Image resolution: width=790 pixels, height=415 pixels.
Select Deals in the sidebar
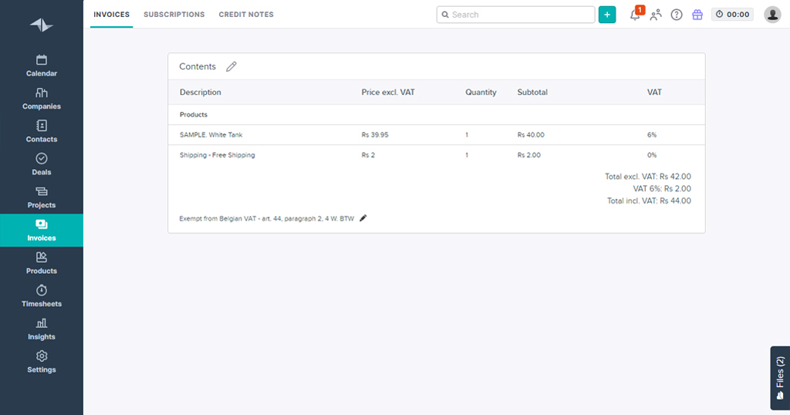pyautogui.click(x=42, y=165)
